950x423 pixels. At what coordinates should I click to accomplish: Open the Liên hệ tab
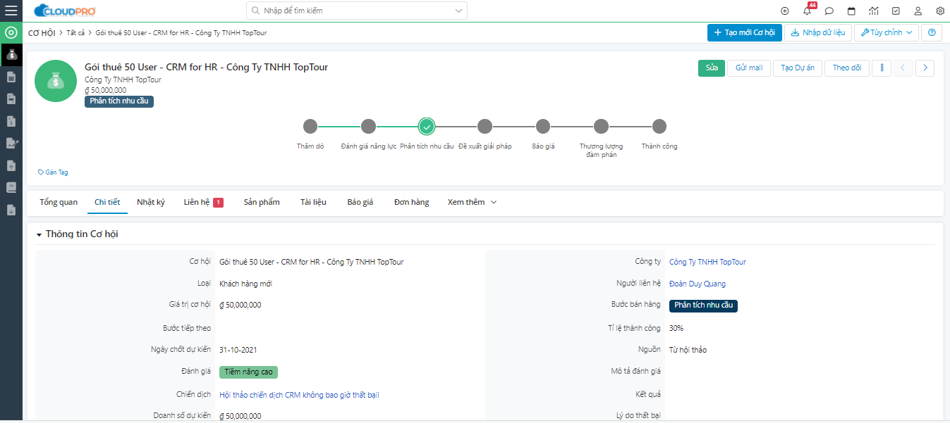pyautogui.click(x=204, y=202)
